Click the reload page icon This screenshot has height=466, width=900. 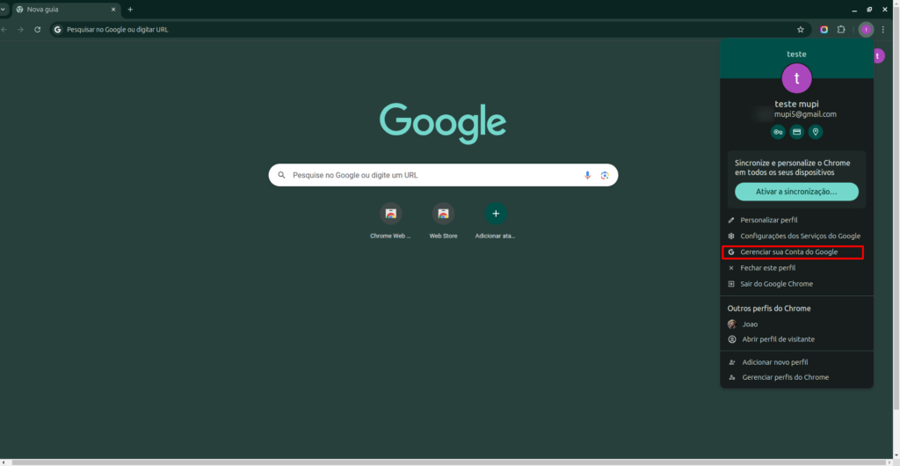point(37,29)
